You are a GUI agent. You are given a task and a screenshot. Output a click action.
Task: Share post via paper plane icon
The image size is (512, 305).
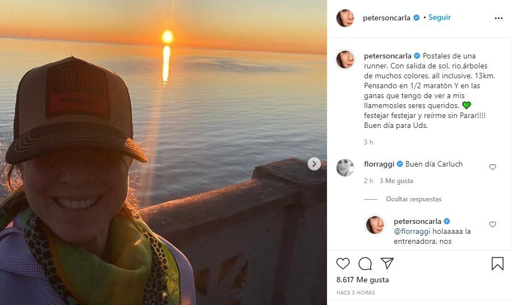387,264
